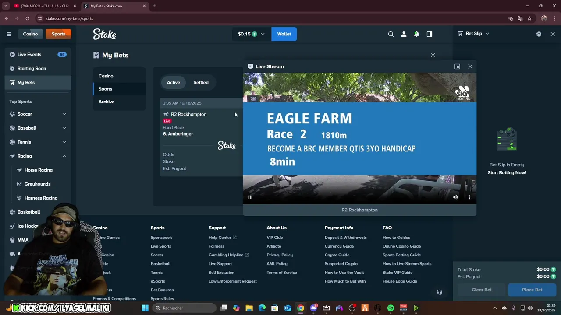This screenshot has width=561, height=315.
Task: Mute the live stream volume
Action: (455, 197)
